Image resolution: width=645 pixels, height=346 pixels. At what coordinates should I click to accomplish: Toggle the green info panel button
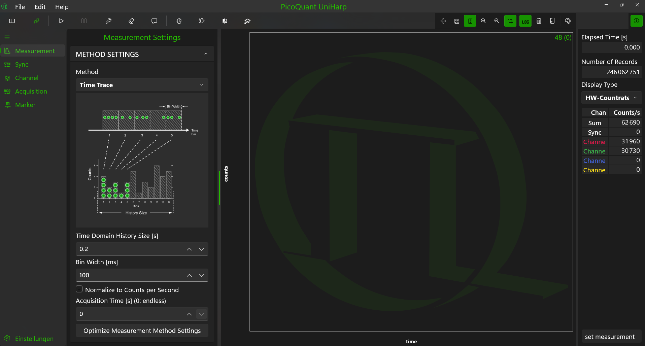click(637, 21)
